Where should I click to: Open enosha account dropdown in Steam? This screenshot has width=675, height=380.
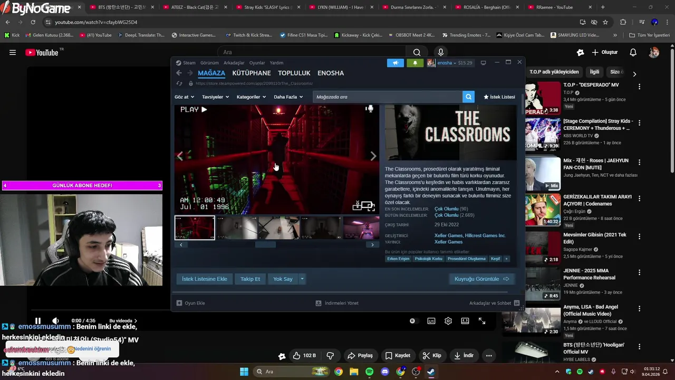[x=446, y=63]
